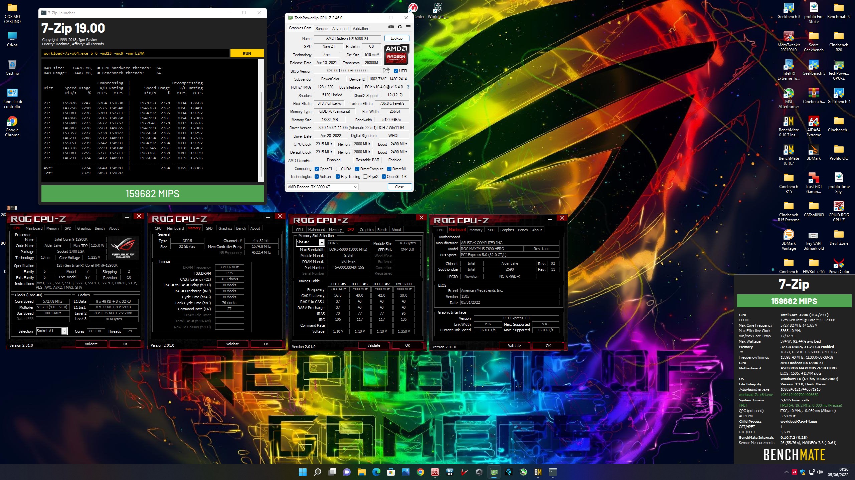Open MSI Afterburner desktop icon
This screenshot has width=855, height=480.
click(x=789, y=98)
